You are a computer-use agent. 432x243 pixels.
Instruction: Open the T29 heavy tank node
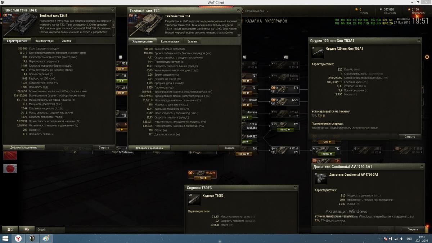(285, 150)
